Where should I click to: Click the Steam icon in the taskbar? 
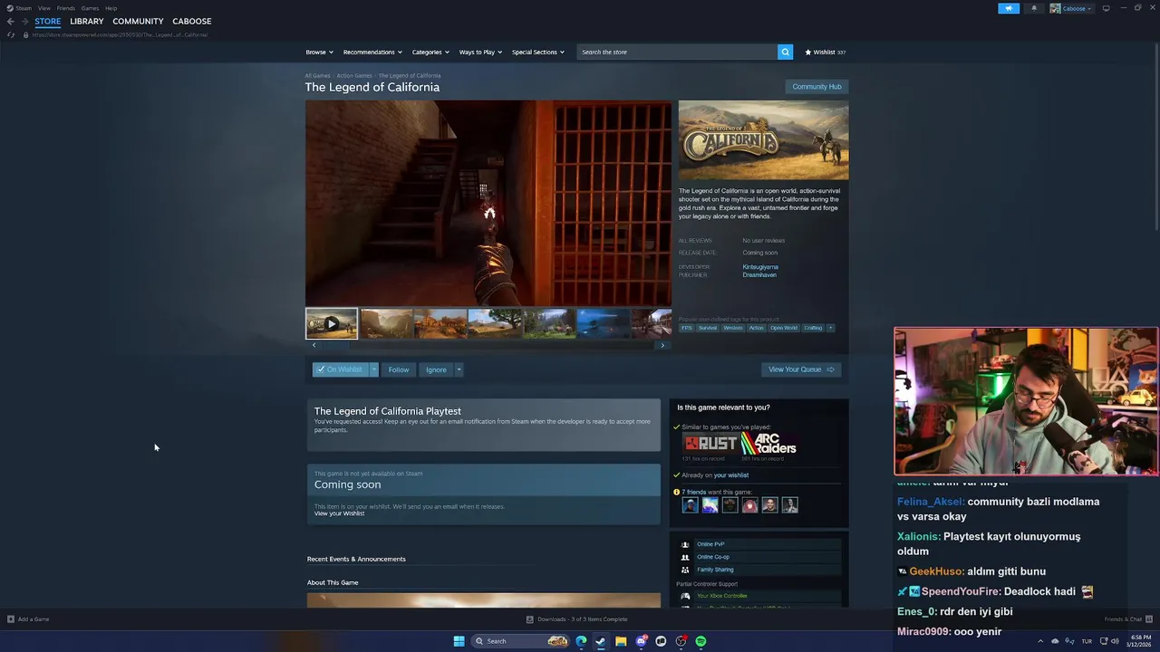(x=601, y=641)
